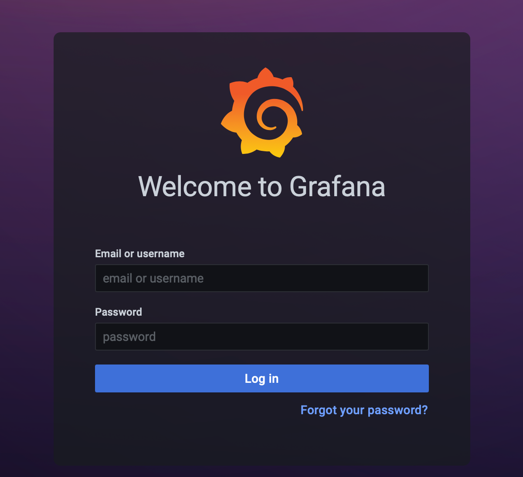Select the password text box
523x477 pixels.
point(262,337)
